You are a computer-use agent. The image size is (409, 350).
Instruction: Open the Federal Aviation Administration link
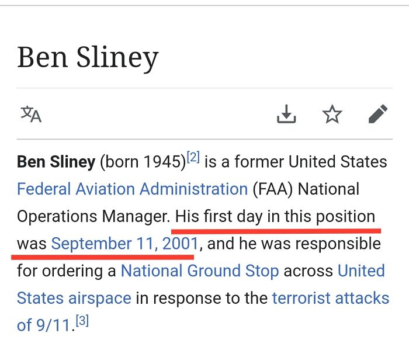coord(133,189)
